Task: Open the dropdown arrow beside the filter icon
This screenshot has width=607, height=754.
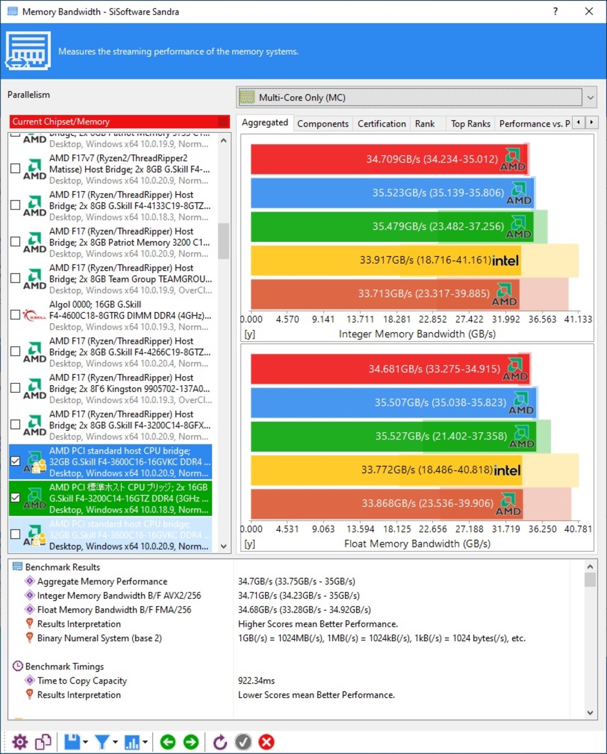Action: (115, 742)
